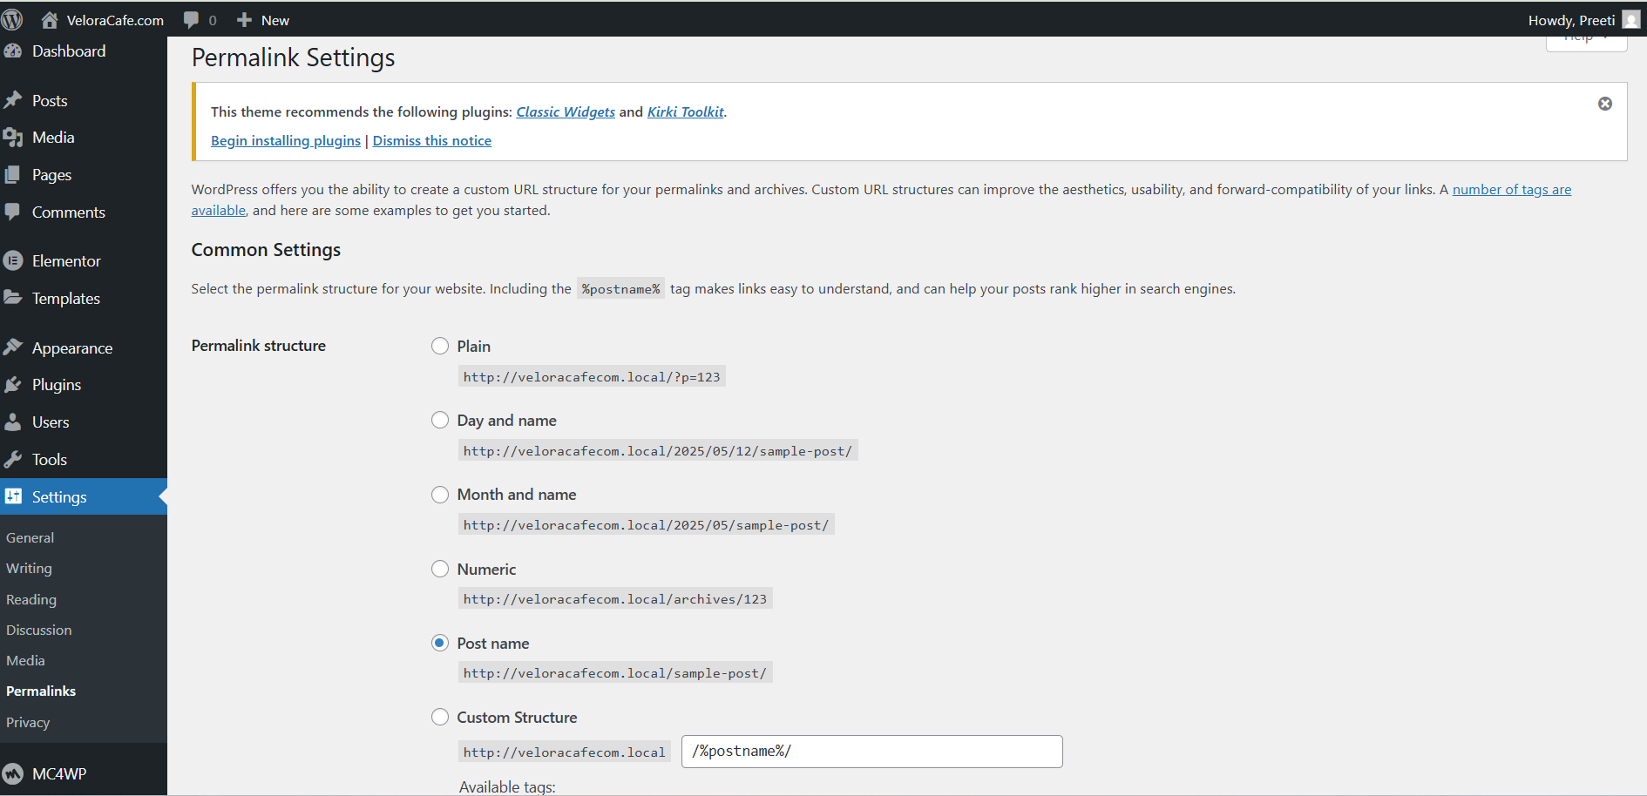This screenshot has width=1647, height=796.
Task: Click the Permalink structure label
Action: [x=259, y=346]
